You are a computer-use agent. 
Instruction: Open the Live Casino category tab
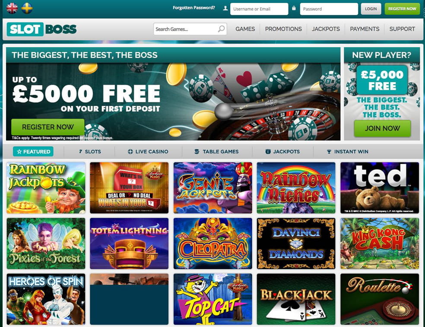pos(148,152)
